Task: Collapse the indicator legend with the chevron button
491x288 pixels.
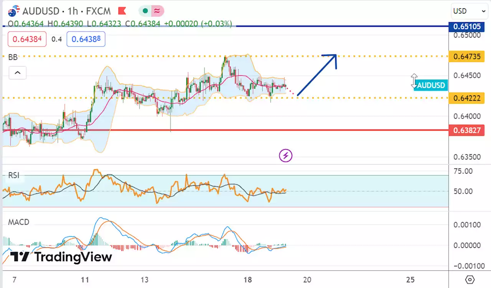Action: (x=17, y=72)
